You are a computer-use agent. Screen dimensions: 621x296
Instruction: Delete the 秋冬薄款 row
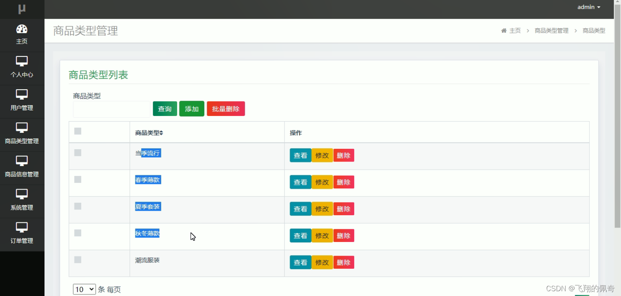pyautogui.click(x=344, y=236)
